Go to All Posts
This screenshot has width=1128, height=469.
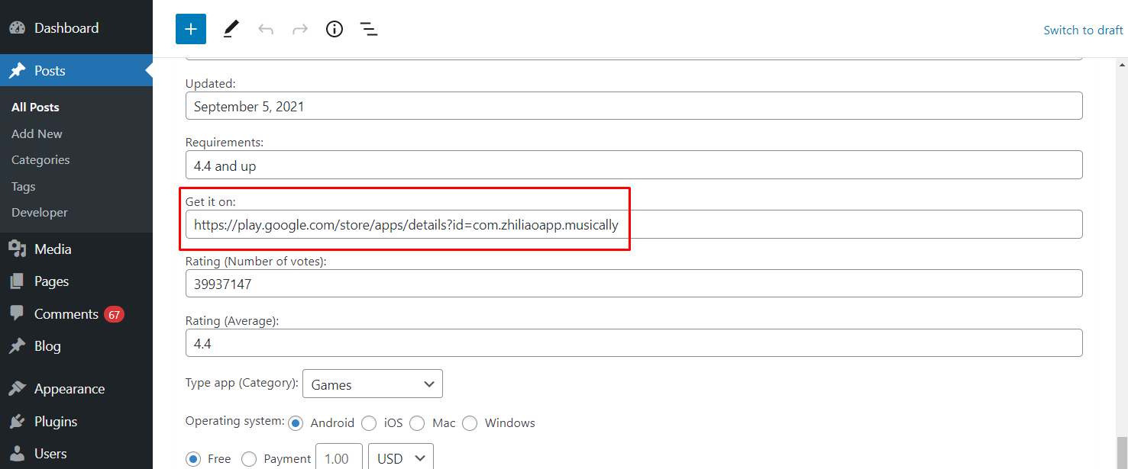coord(35,108)
